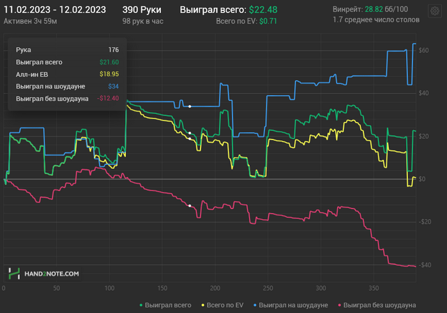
Task: Click the tooltip value $21.60
Action: point(109,62)
